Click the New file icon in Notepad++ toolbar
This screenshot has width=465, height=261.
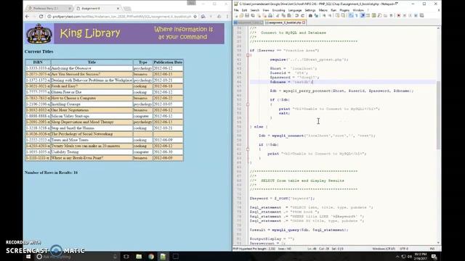pos(236,15)
